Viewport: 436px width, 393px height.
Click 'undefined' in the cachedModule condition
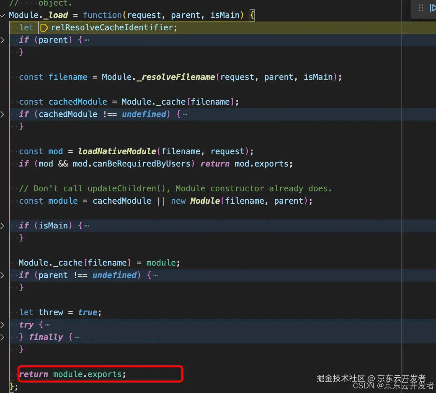coord(144,114)
